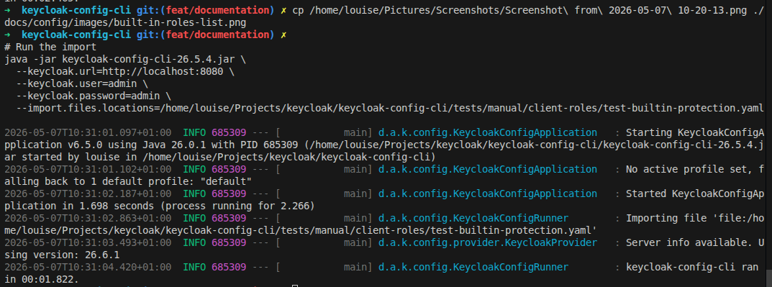This screenshot has height=287, width=772.
Task: Click 'keycloak-config-cli ran' message text
Action: [x=692, y=267]
